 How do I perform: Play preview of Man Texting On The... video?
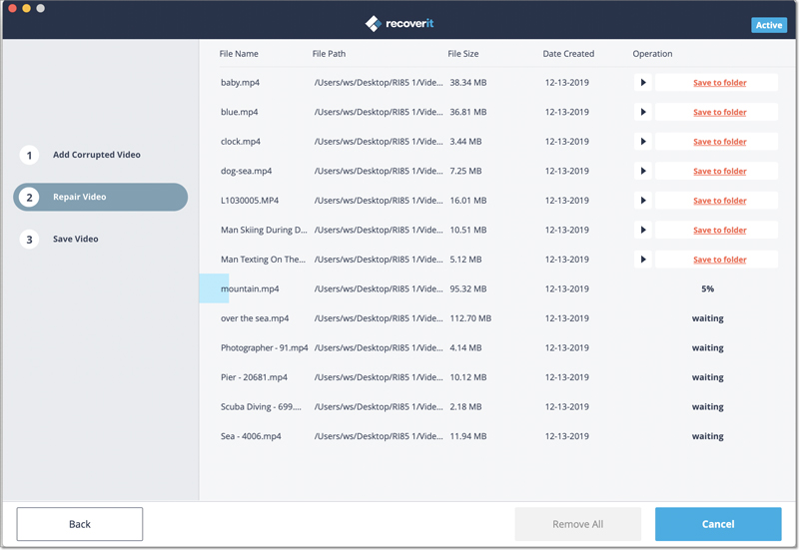tap(643, 260)
